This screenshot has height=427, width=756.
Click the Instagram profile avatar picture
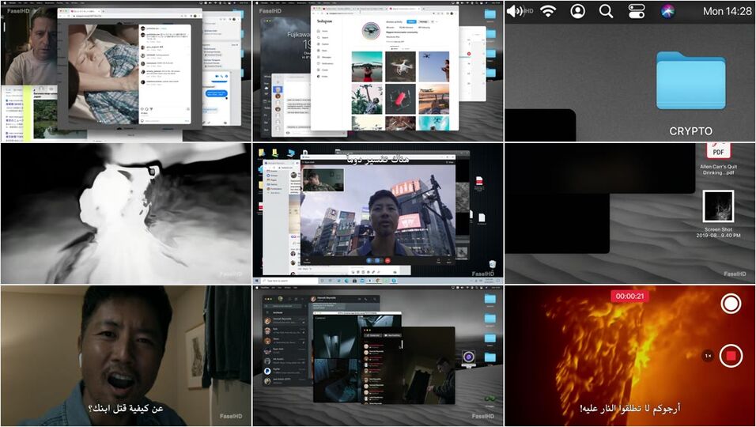click(x=372, y=32)
